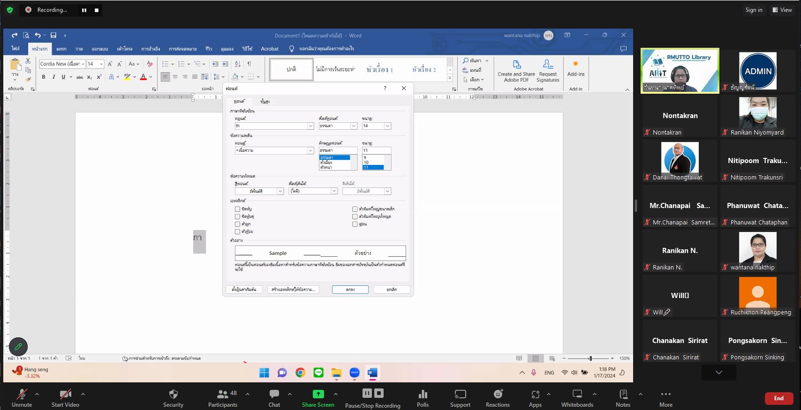
Task: Click the ตกลง OK button in Font dialog
Action: (x=350, y=290)
